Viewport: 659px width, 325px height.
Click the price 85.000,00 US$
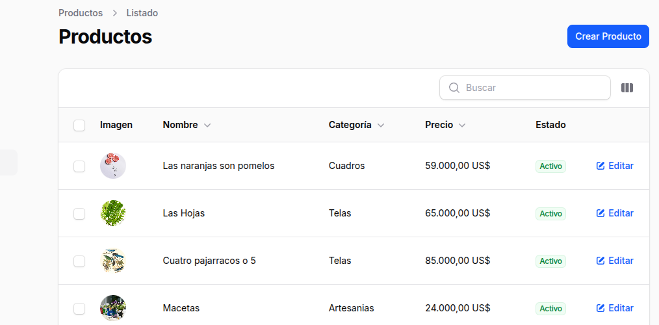[458, 261]
